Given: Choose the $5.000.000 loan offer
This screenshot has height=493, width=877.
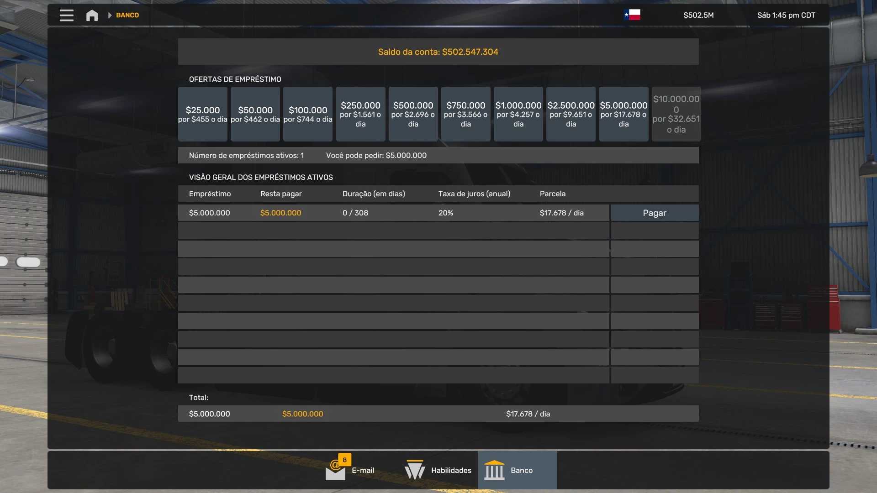Looking at the screenshot, I should click(623, 114).
